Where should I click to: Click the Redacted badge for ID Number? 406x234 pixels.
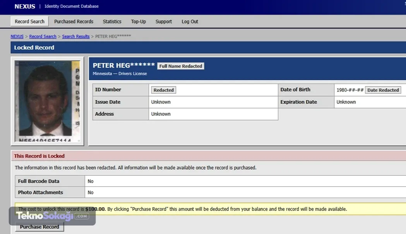coord(164,90)
